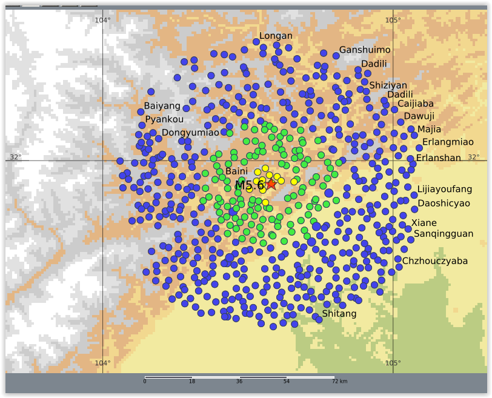Select the Pyankou label
This screenshot has height=398, width=492.
point(164,119)
